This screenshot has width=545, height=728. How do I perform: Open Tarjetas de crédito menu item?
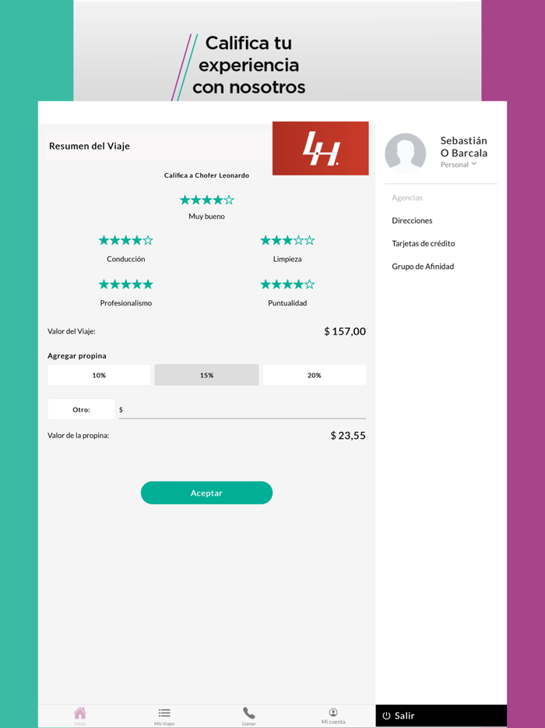click(x=423, y=243)
